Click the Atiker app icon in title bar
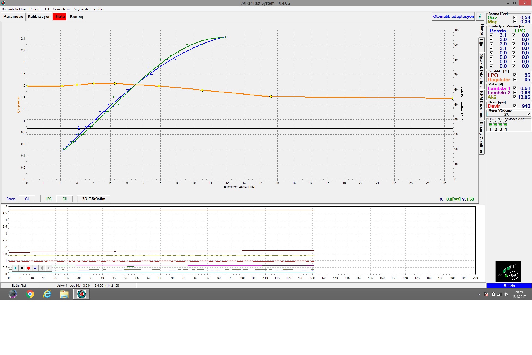 3,3
